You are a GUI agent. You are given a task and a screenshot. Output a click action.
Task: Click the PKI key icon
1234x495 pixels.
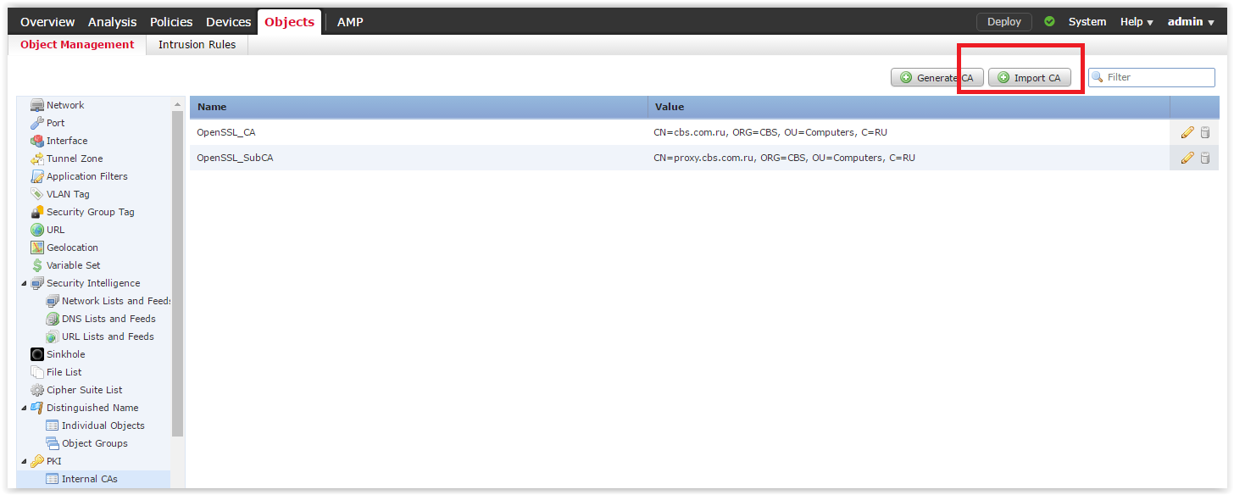[x=37, y=461]
